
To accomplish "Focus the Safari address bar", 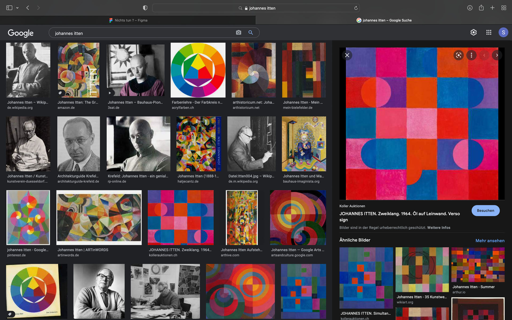I will coord(256,8).
